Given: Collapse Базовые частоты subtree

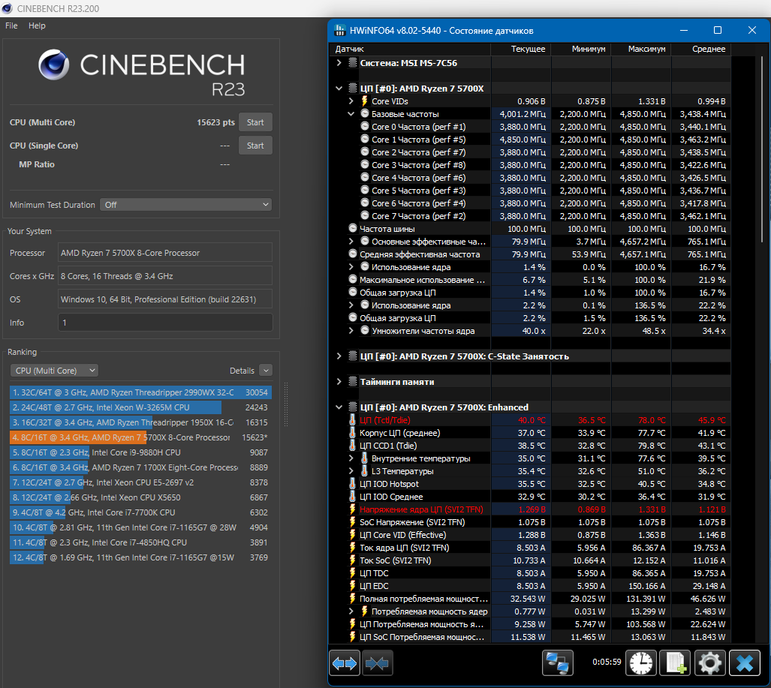Looking at the screenshot, I should pos(351,114).
